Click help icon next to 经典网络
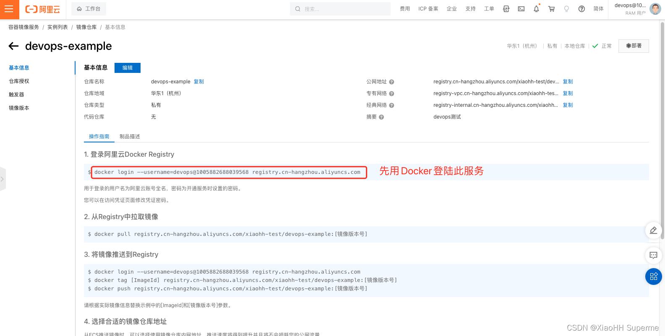 click(x=391, y=106)
